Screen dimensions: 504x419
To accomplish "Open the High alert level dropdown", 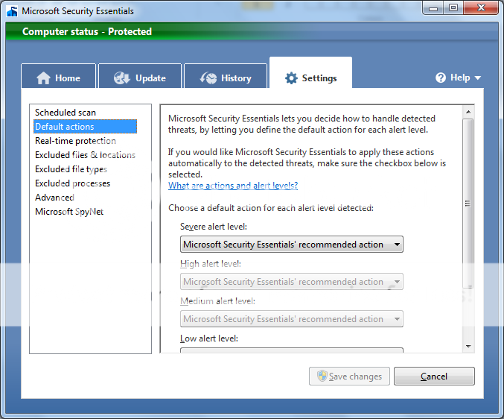I will [292, 282].
